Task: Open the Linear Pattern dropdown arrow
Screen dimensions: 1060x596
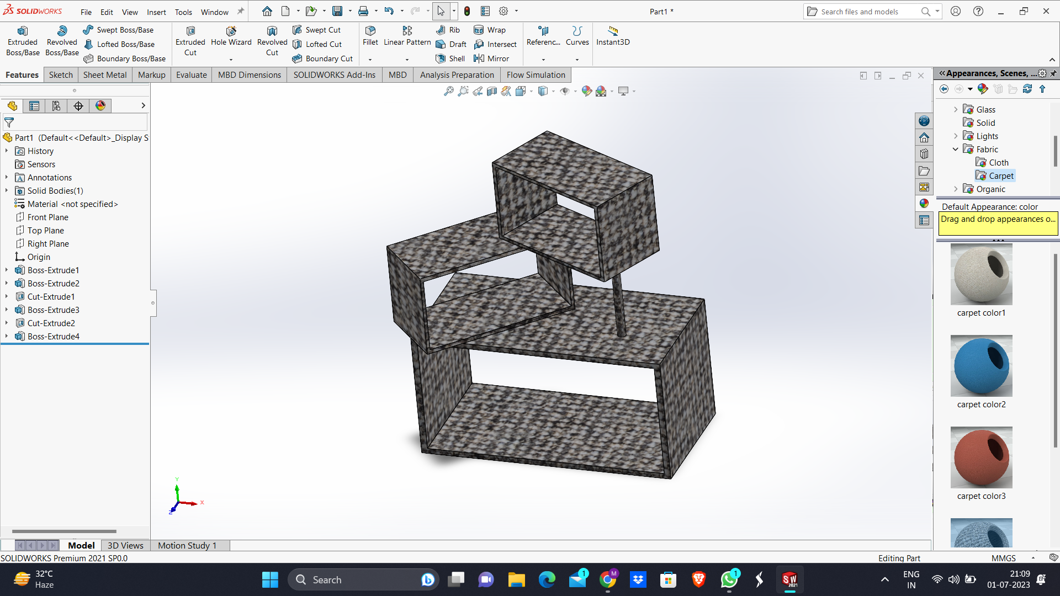Action: pyautogui.click(x=407, y=60)
